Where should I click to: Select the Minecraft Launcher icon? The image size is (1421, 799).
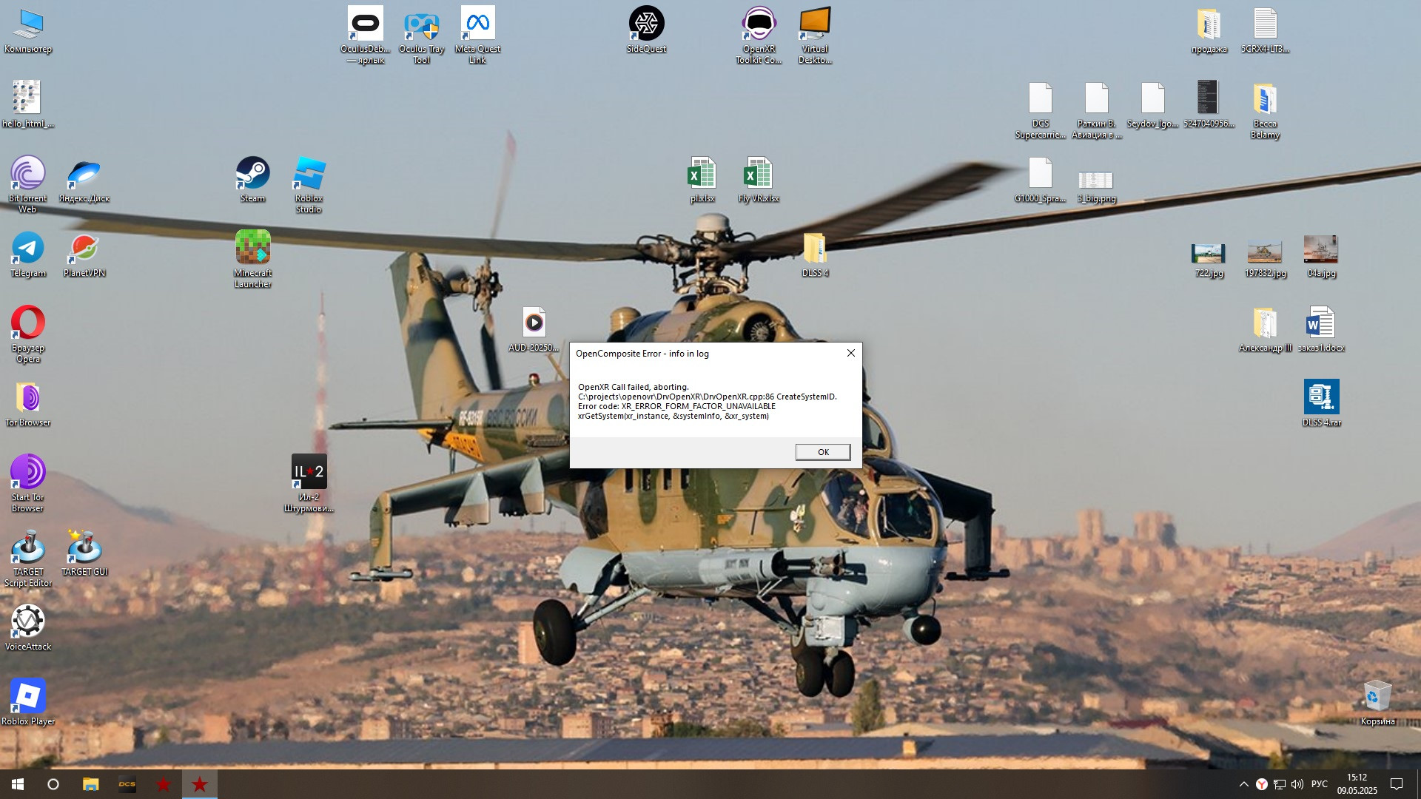click(x=252, y=260)
